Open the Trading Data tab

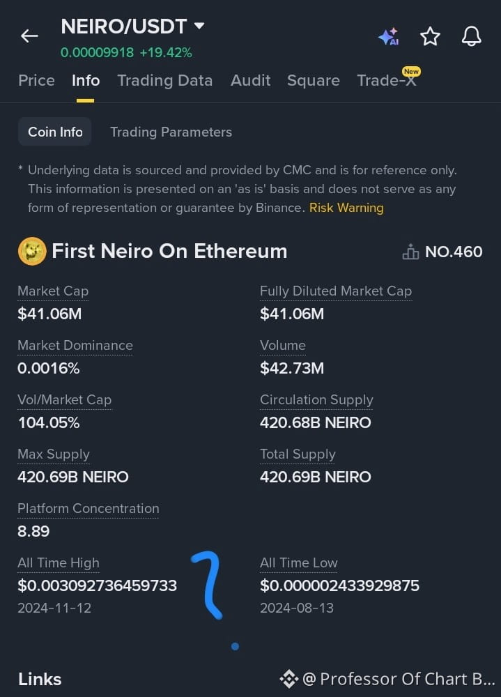pyautogui.click(x=165, y=80)
